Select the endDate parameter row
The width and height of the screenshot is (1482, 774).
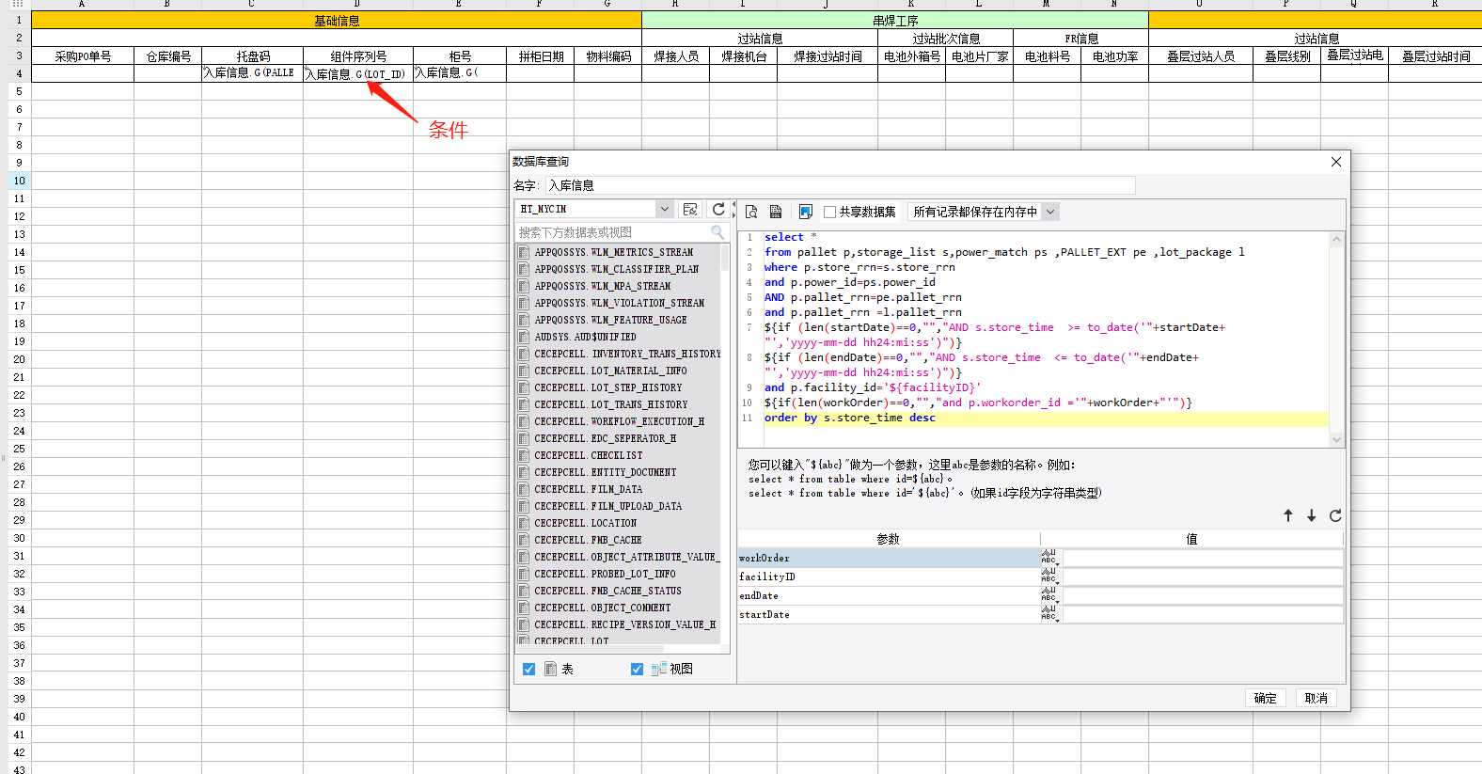click(888, 595)
